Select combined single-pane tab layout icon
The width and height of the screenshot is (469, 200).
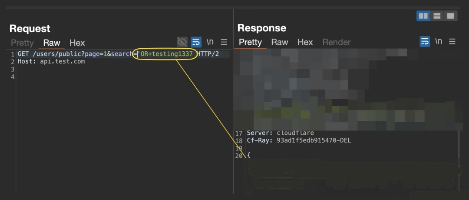tap(450, 16)
